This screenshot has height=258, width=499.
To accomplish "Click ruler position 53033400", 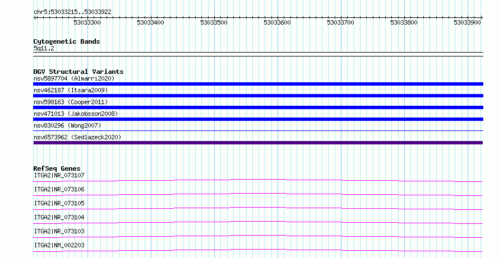I will [x=150, y=22].
